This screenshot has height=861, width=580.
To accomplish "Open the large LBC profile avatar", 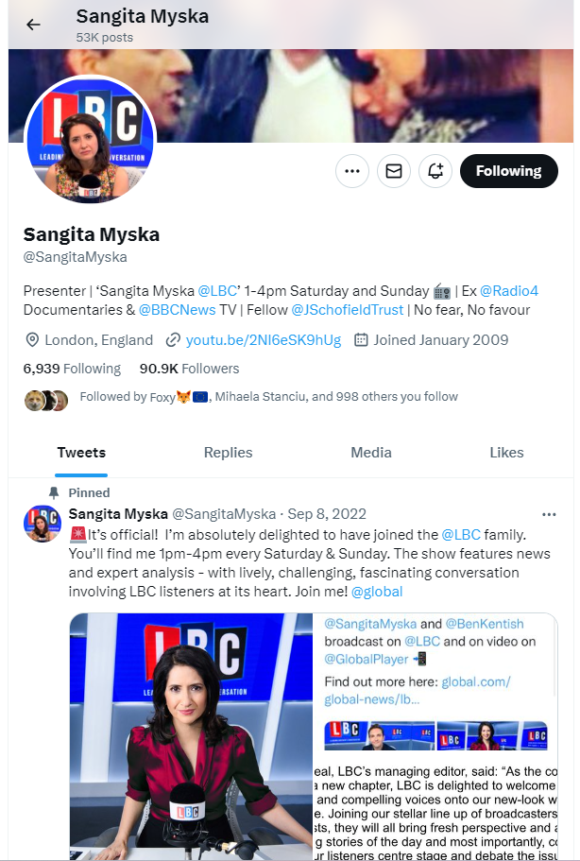I will click(91, 141).
